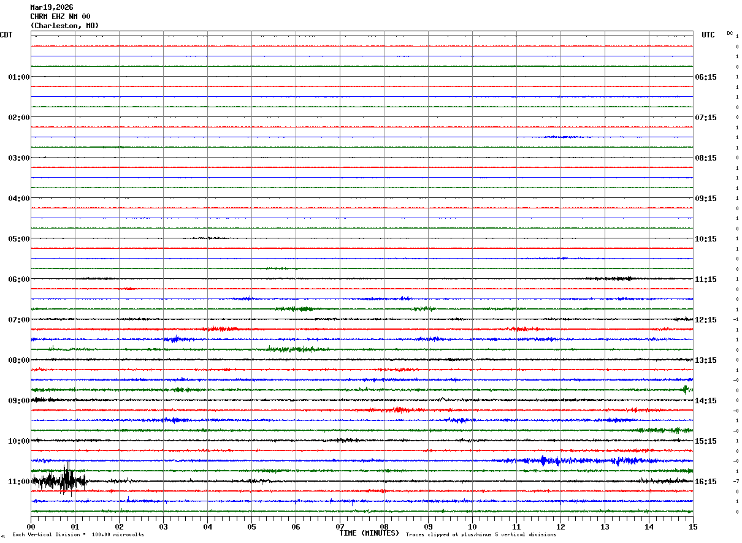Click the DC column header

(x=730, y=33)
